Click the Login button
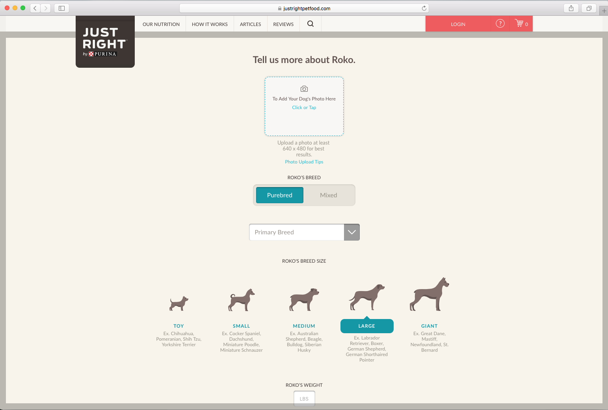The height and width of the screenshot is (410, 608). [x=458, y=24]
